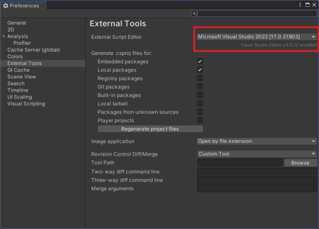Maximize the Preferences window
Image resolution: width=319 pixels, height=229 pixels.
point(307,5)
